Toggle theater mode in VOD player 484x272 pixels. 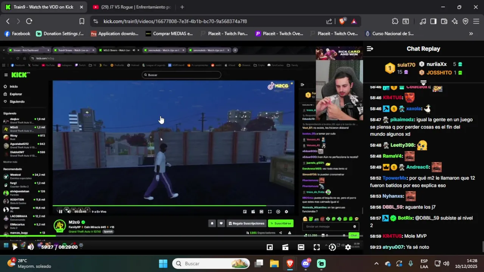tap(301, 247)
